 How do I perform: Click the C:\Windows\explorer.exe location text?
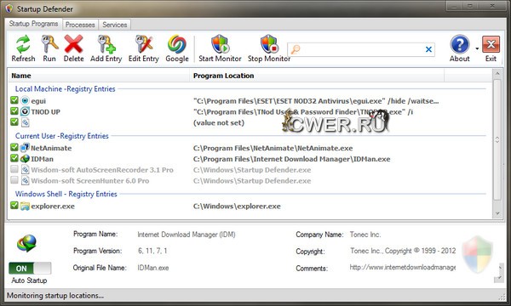[237, 207]
